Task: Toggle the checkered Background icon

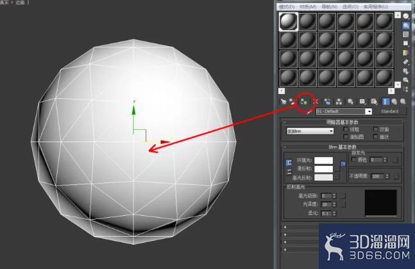Action: point(406,35)
